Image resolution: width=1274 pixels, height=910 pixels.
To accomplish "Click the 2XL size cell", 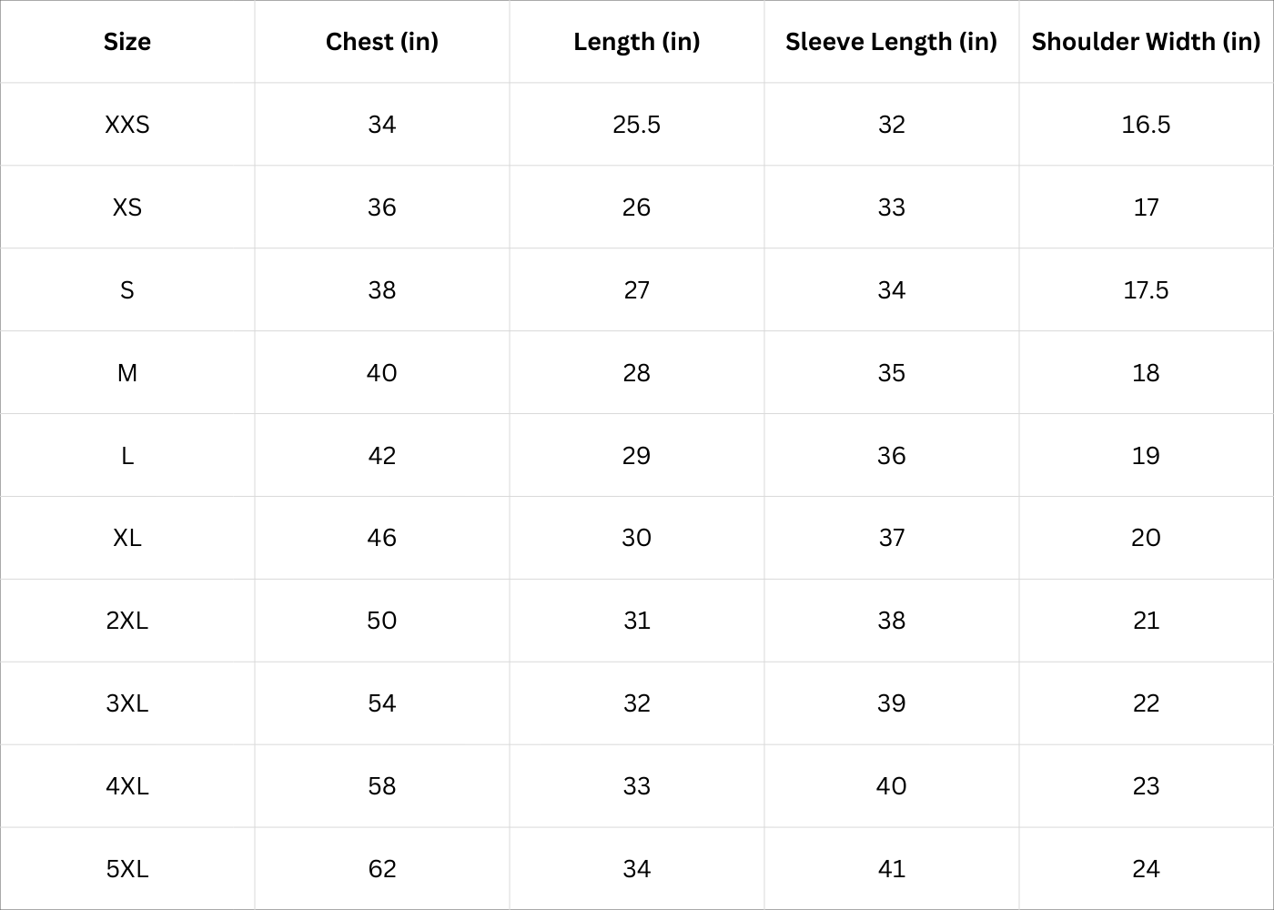I will coord(127,621).
